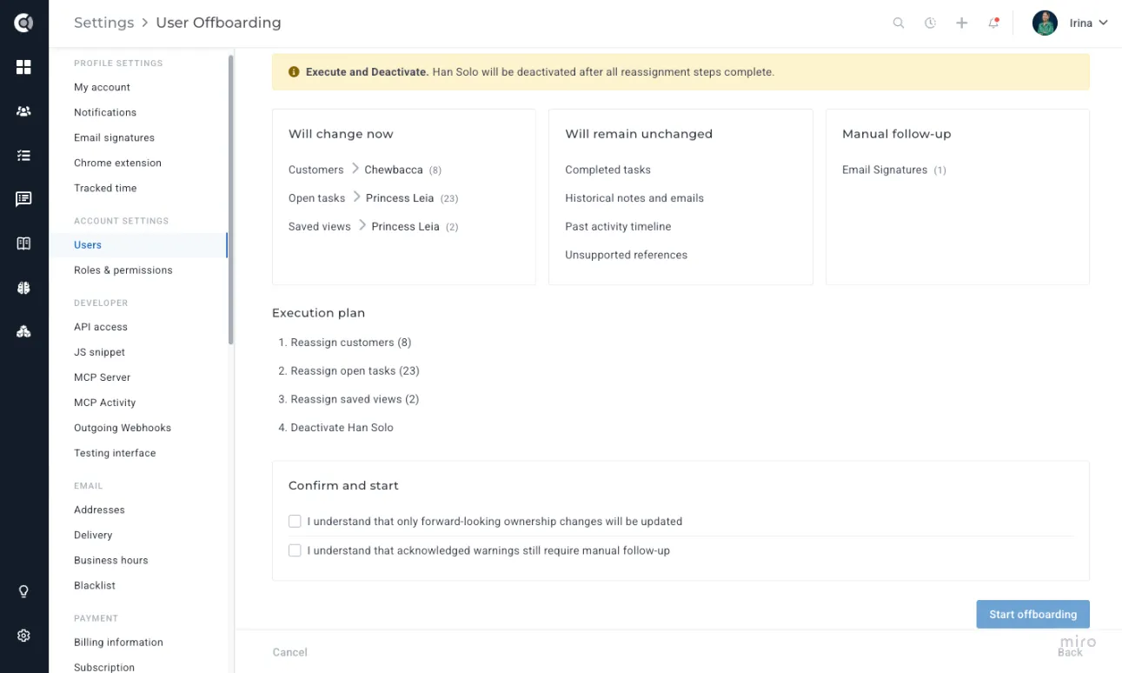Open Tracked time settings
Screen dimensions: 1122x673
[x=105, y=188]
